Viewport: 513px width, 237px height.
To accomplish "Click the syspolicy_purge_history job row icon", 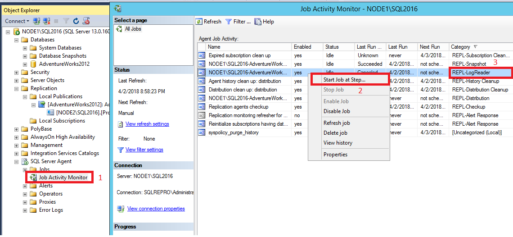I will [202, 132].
